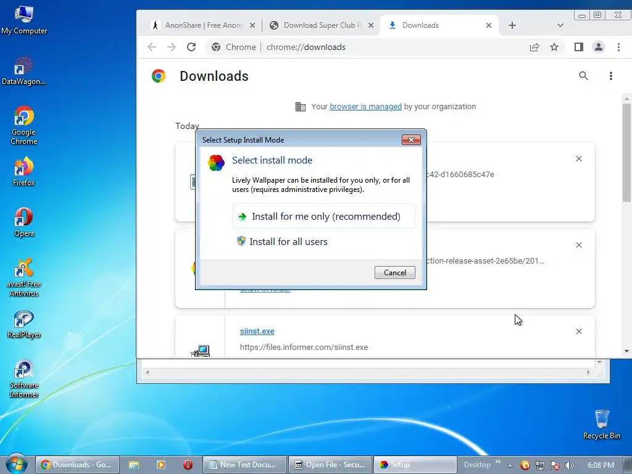
Task: Open the Recycle Bin
Action: [601, 425]
